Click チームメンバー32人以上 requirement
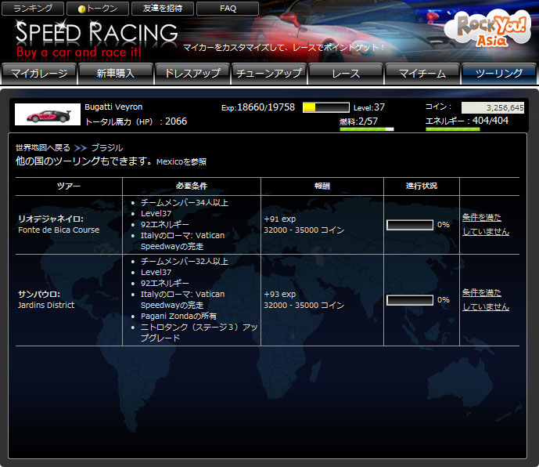This screenshot has width=539, height=467. [185, 262]
